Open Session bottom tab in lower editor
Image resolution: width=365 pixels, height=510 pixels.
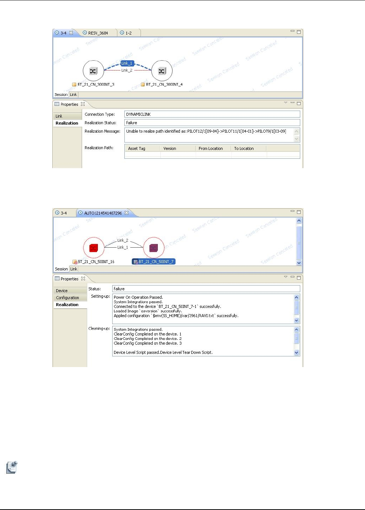(x=61, y=269)
